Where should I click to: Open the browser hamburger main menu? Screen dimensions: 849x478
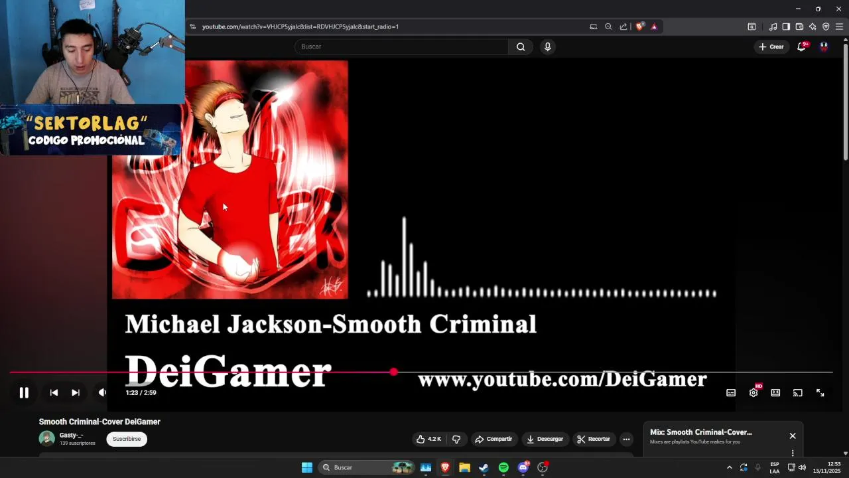pyautogui.click(x=839, y=27)
